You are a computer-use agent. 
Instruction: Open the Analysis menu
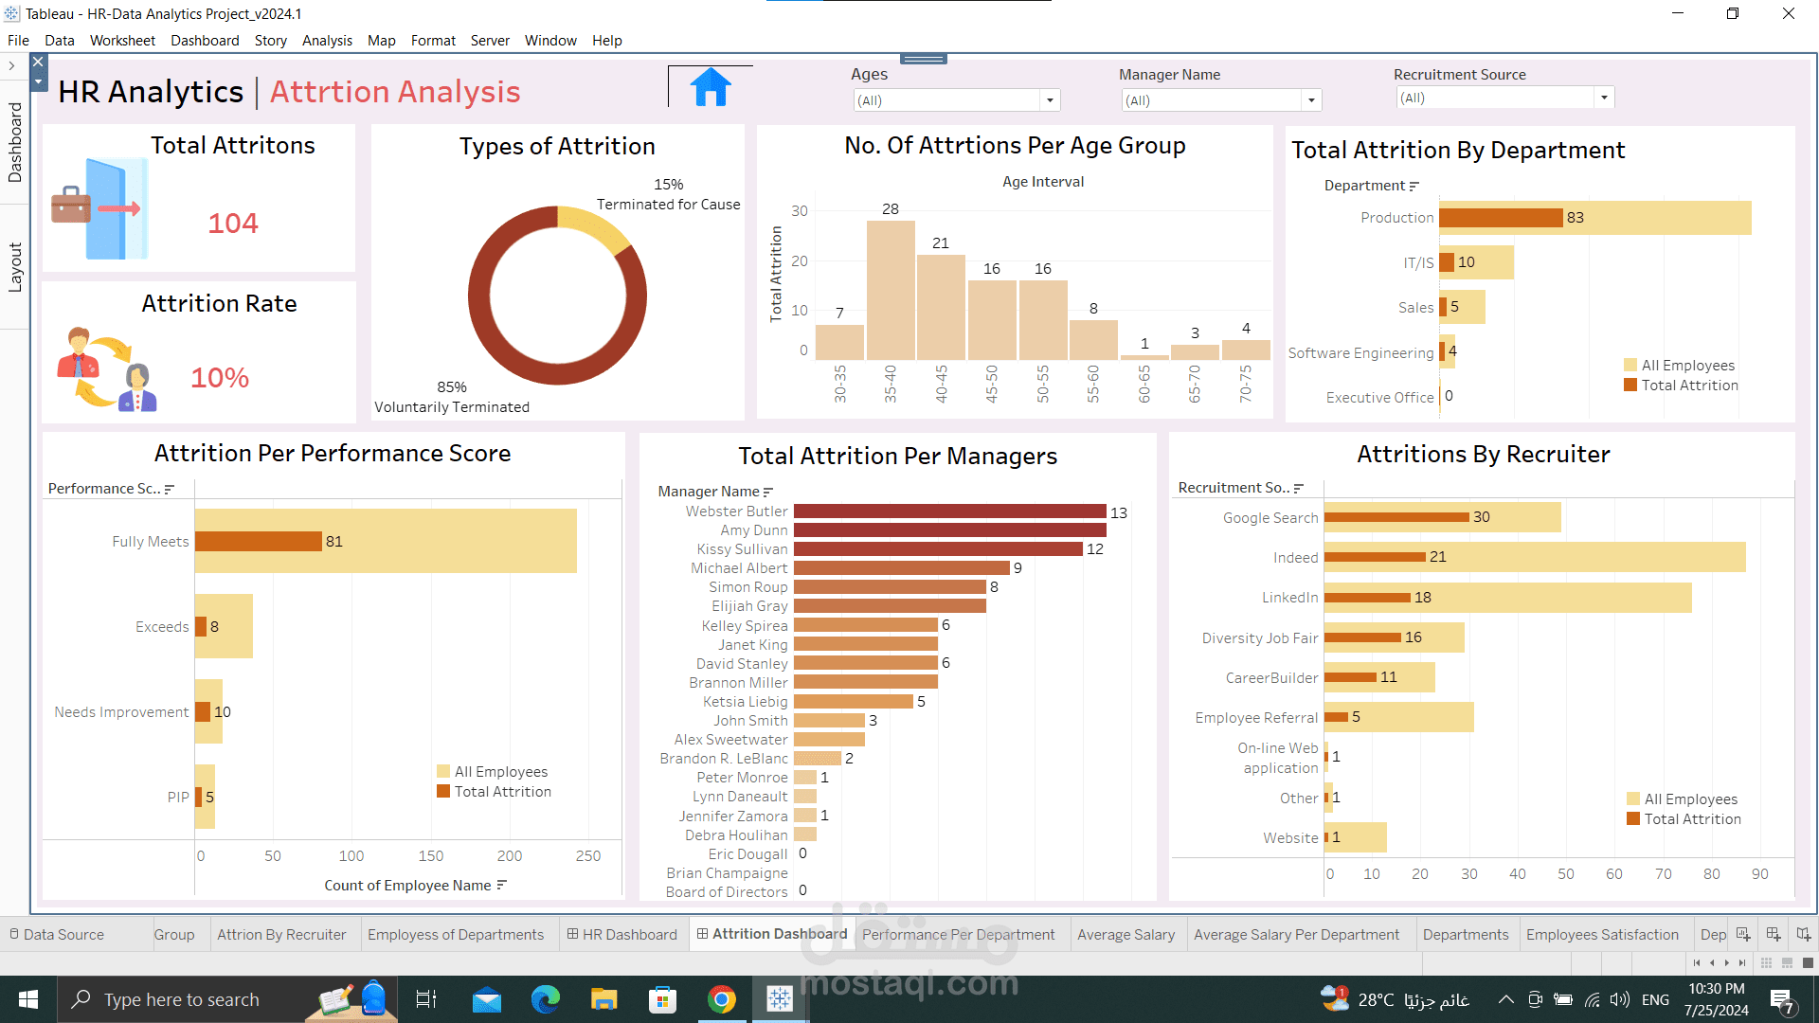327,40
